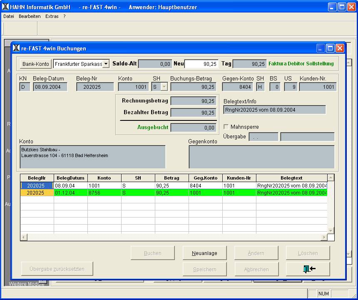Click the Neuanlage button
This screenshot has height=300, width=358.
point(204,253)
